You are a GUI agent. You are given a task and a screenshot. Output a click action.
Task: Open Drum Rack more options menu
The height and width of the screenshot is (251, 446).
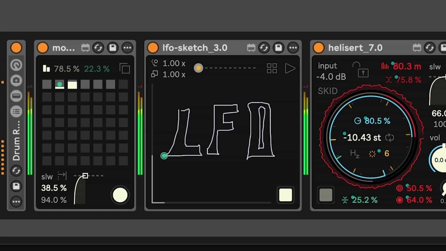pyautogui.click(x=16, y=201)
